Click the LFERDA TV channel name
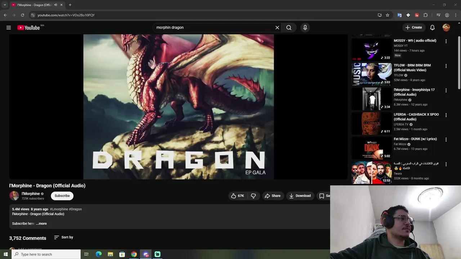The image size is (461, 259). (x=401, y=124)
